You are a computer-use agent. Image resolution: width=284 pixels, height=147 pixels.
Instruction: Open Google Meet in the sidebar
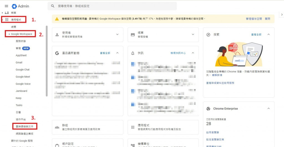(23, 77)
